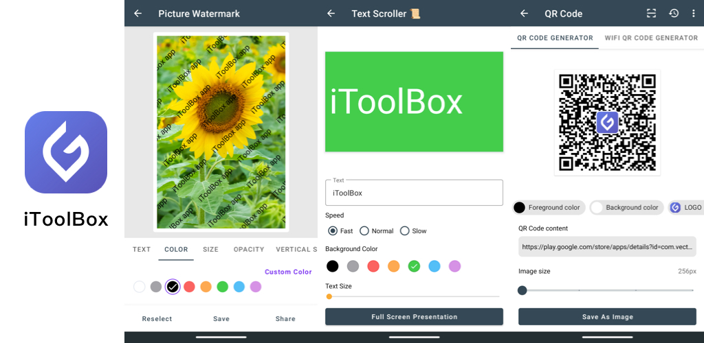Open QR Code overflow menu

point(694,14)
